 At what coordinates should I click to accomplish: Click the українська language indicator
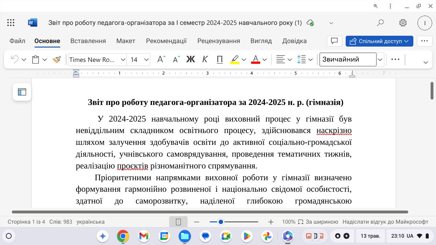pyautogui.click(x=91, y=222)
